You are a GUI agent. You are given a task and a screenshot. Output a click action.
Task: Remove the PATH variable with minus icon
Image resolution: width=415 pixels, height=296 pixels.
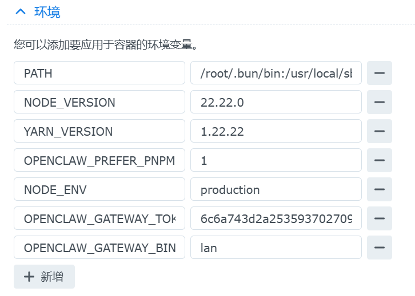pos(379,73)
